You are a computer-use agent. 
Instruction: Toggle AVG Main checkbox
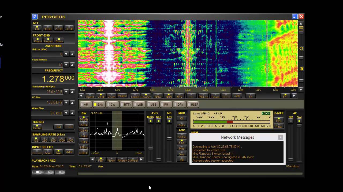click(151, 121)
